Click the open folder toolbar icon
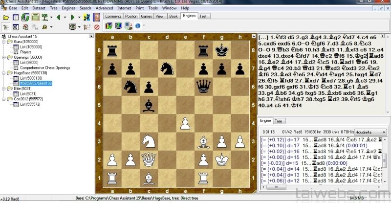Image resolution: width=391 pixels, height=203 pixels. tap(6, 17)
